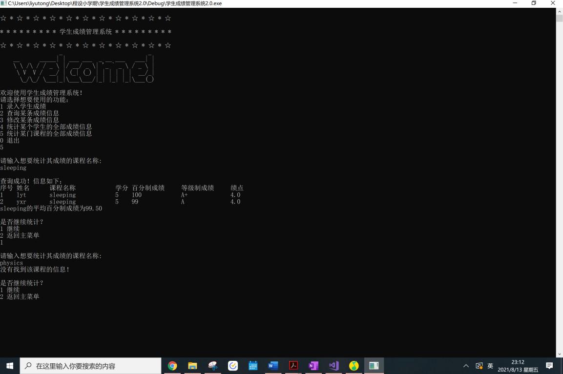The image size is (563, 374).
Task: Show hidden system tray icons
Action: pyautogui.click(x=466, y=366)
